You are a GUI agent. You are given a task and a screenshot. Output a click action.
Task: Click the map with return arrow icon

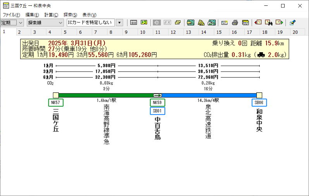212,22
